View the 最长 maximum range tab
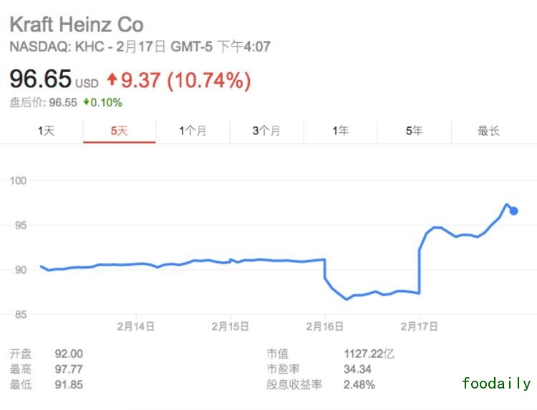This screenshot has width=537, height=410. [x=488, y=131]
